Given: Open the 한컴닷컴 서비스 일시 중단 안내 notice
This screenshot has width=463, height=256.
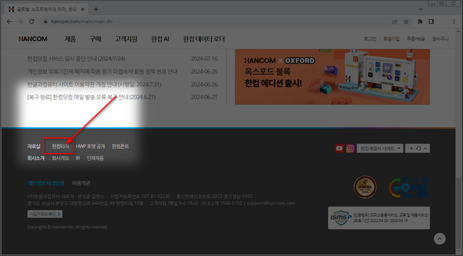Looking at the screenshot, I should click(x=76, y=59).
